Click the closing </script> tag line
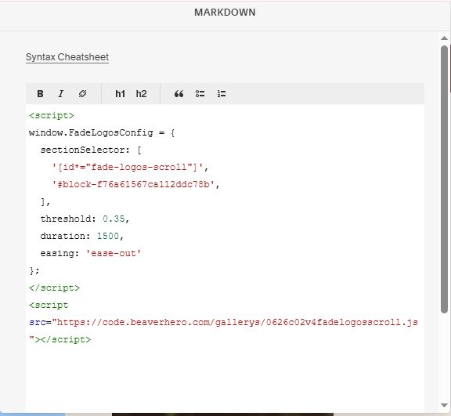The width and height of the screenshot is (451, 416). coord(54,288)
